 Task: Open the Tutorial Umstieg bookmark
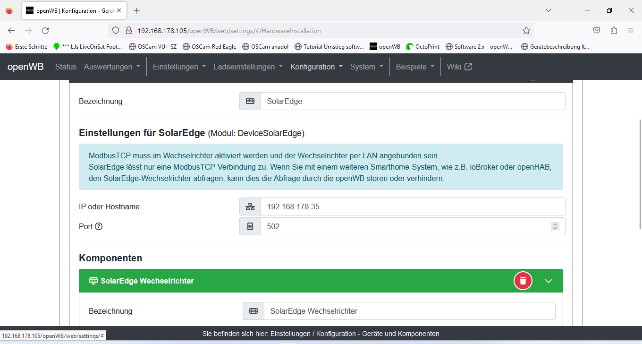[x=329, y=47]
